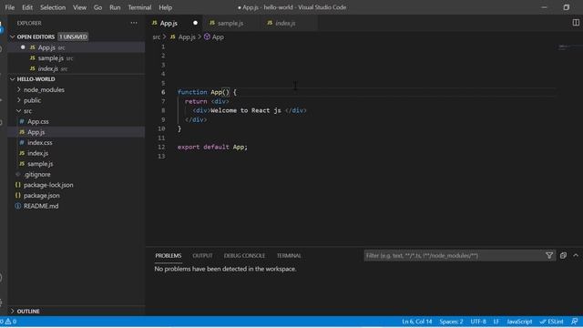The width and height of the screenshot is (583, 328).
Task: Click the src breadcrumb segment
Action: tap(157, 36)
